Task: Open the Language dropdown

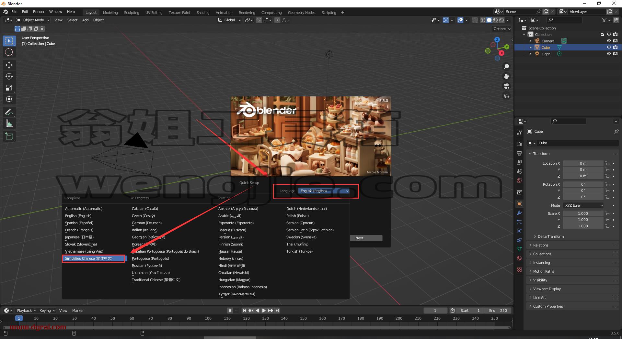Action: (x=324, y=191)
